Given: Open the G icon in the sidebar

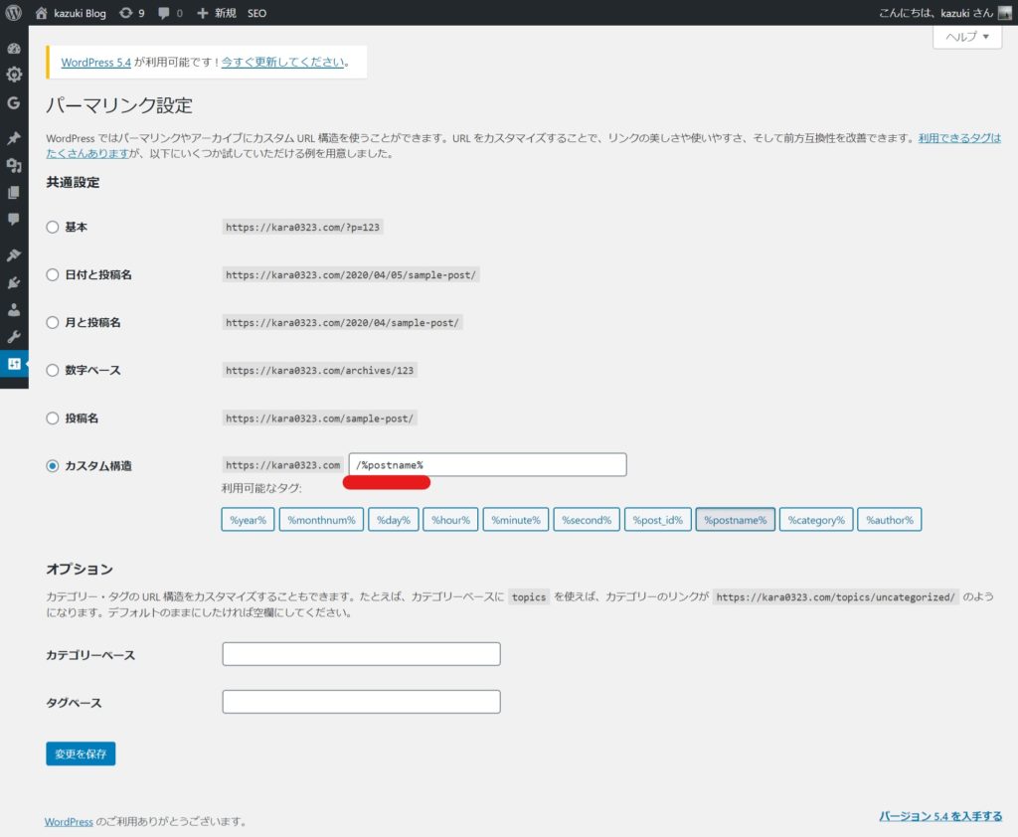Looking at the screenshot, I should (x=14, y=102).
